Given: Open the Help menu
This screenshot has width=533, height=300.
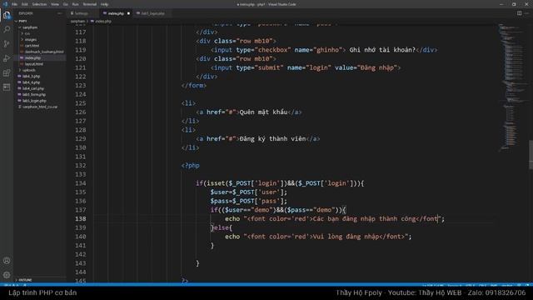Looking at the screenshot, I should (104, 4).
